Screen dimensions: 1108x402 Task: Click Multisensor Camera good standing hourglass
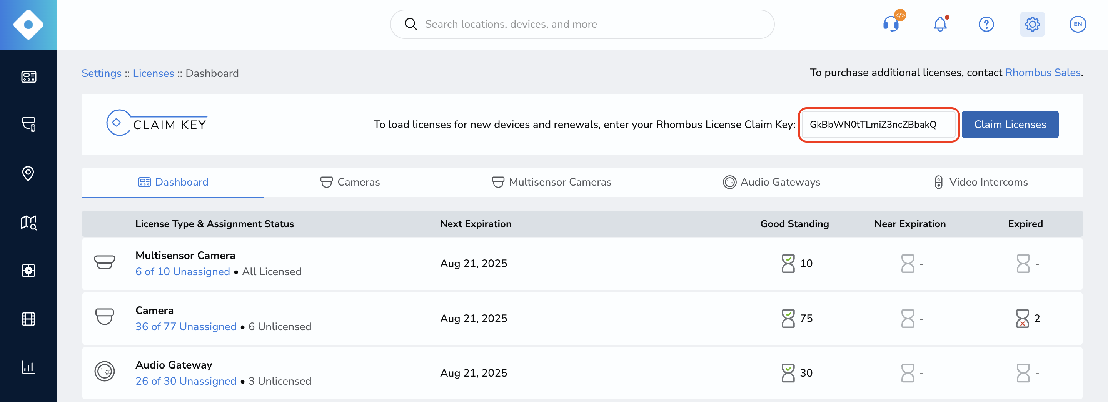[788, 263]
